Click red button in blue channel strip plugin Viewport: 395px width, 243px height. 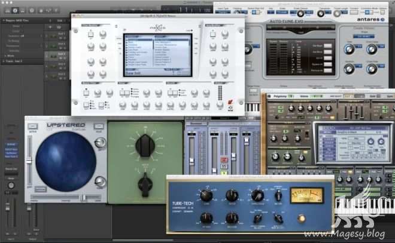click(224, 159)
